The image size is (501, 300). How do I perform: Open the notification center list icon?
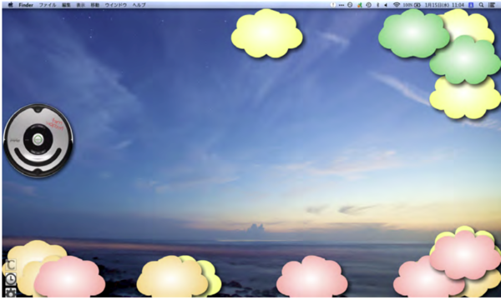pyautogui.click(x=492, y=5)
